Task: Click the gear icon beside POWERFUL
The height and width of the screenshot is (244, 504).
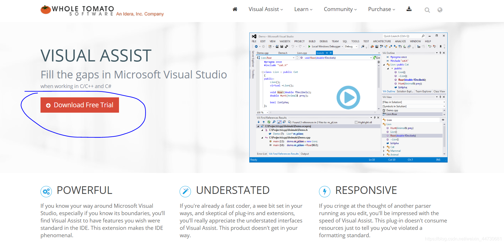Action: [46, 192]
